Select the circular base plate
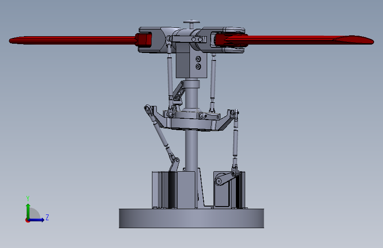Viewport: 383px width, 248px height. click(x=191, y=218)
